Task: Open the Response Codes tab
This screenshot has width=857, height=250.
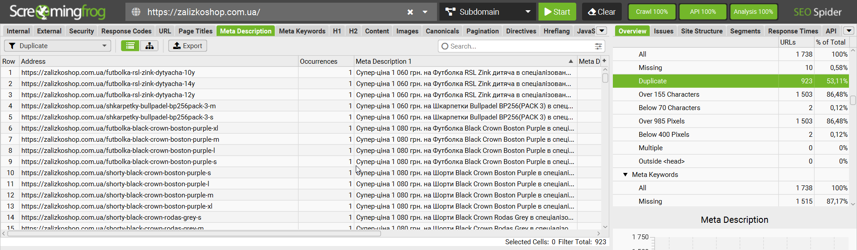Action: [x=126, y=31]
